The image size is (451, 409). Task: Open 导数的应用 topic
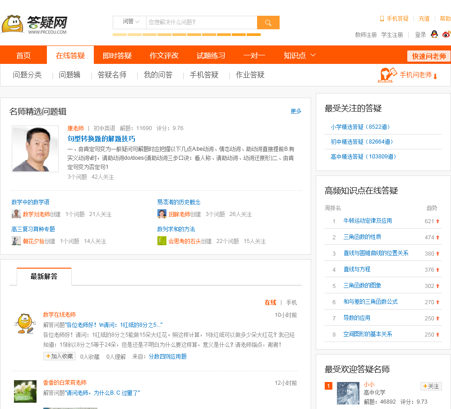point(357,318)
